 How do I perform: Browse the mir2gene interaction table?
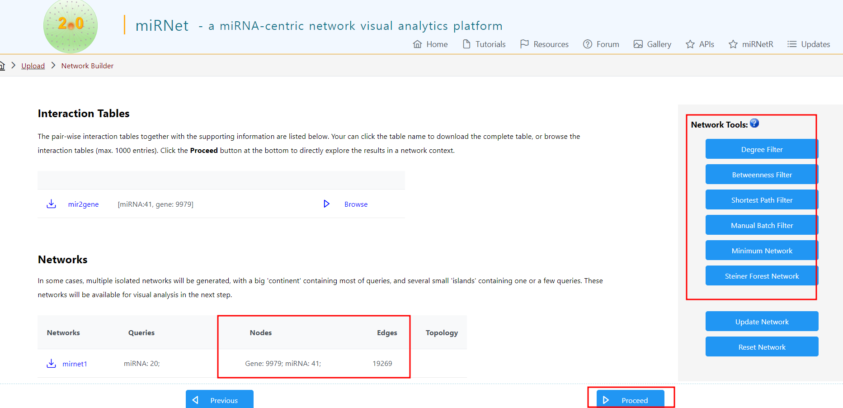pos(356,204)
